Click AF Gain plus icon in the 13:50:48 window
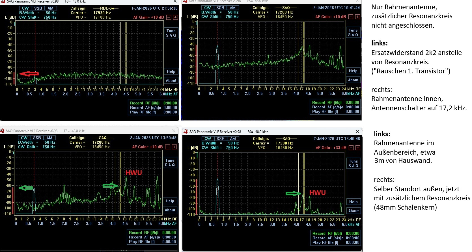This screenshot has height=252, width=472. pos(174,147)
